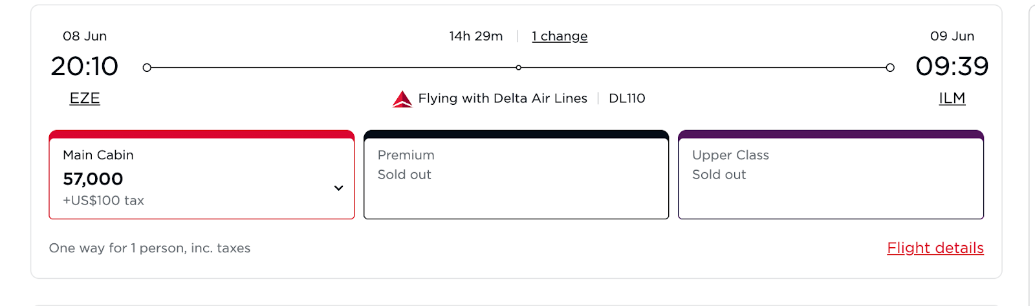1035x306 pixels.
Task: View the 1 change stop details
Action: coord(560,36)
